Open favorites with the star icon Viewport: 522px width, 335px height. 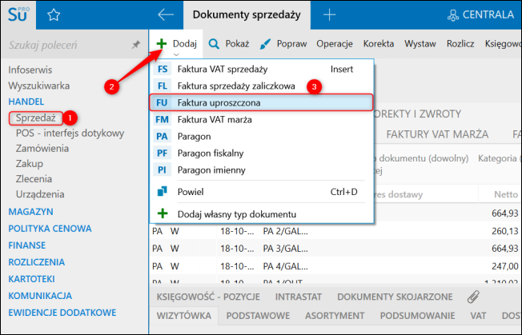click(x=54, y=15)
